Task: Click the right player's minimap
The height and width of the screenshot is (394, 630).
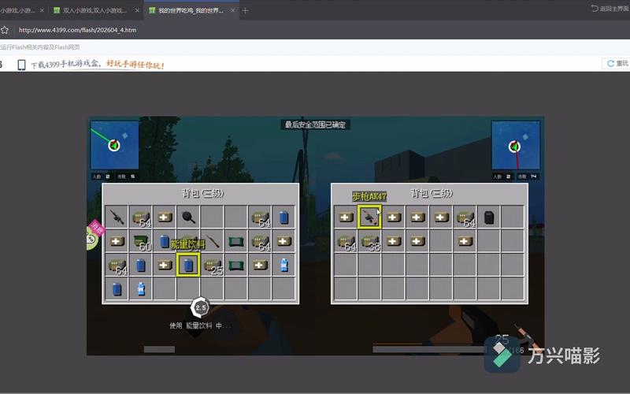Action: pyautogui.click(x=516, y=145)
